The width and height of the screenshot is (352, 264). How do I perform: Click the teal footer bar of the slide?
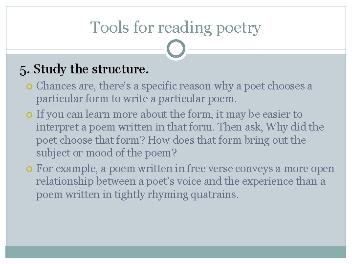[x=176, y=252]
